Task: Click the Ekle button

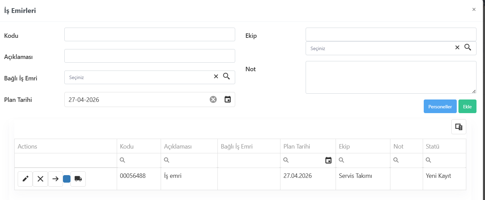Action: (467, 106)
